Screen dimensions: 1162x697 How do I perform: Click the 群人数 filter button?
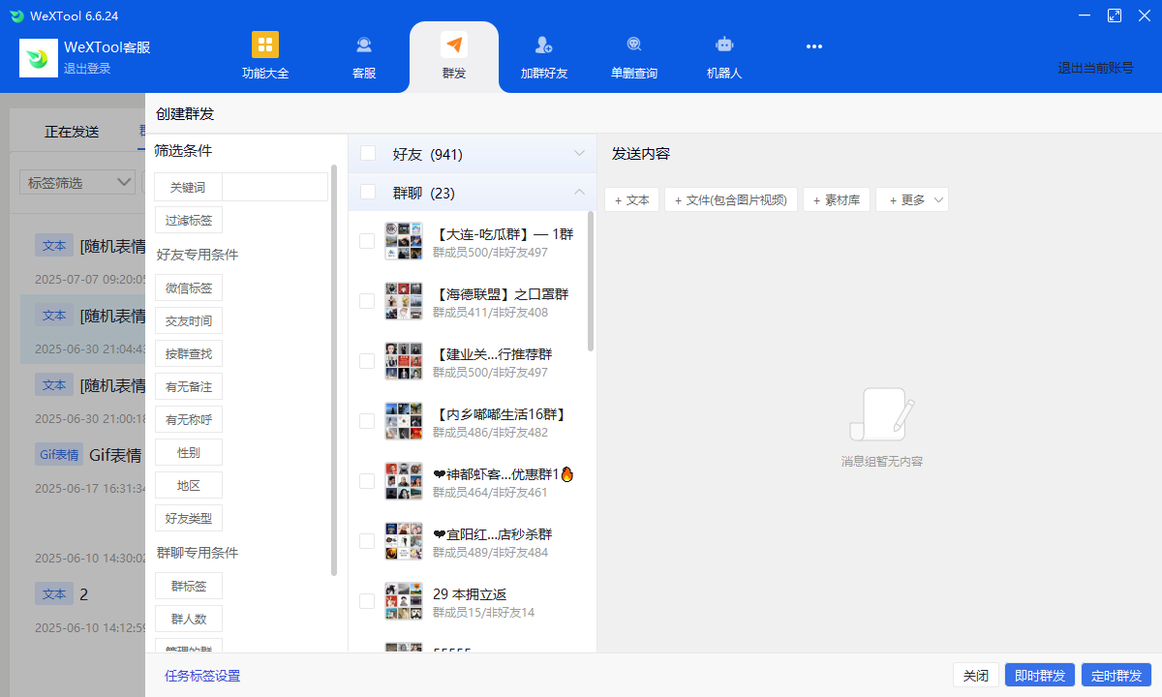tap(189, 619)
